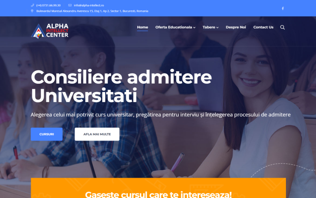Open the Oferta Educationala menu
This screenshot has width=316, height=198.
click(175, 27)
